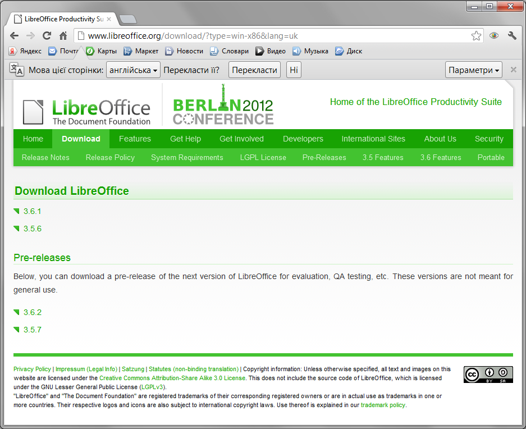The height and width of the screenshot is (429, 526).
Task: Open the Developers menu item
Action: tap(303, 139)
